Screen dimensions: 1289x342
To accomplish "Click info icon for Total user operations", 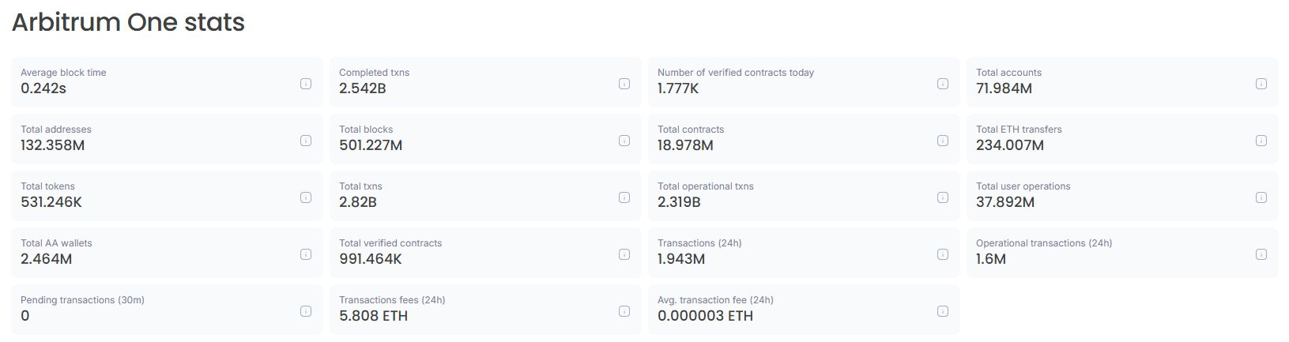I will (x=1261, y=197).
